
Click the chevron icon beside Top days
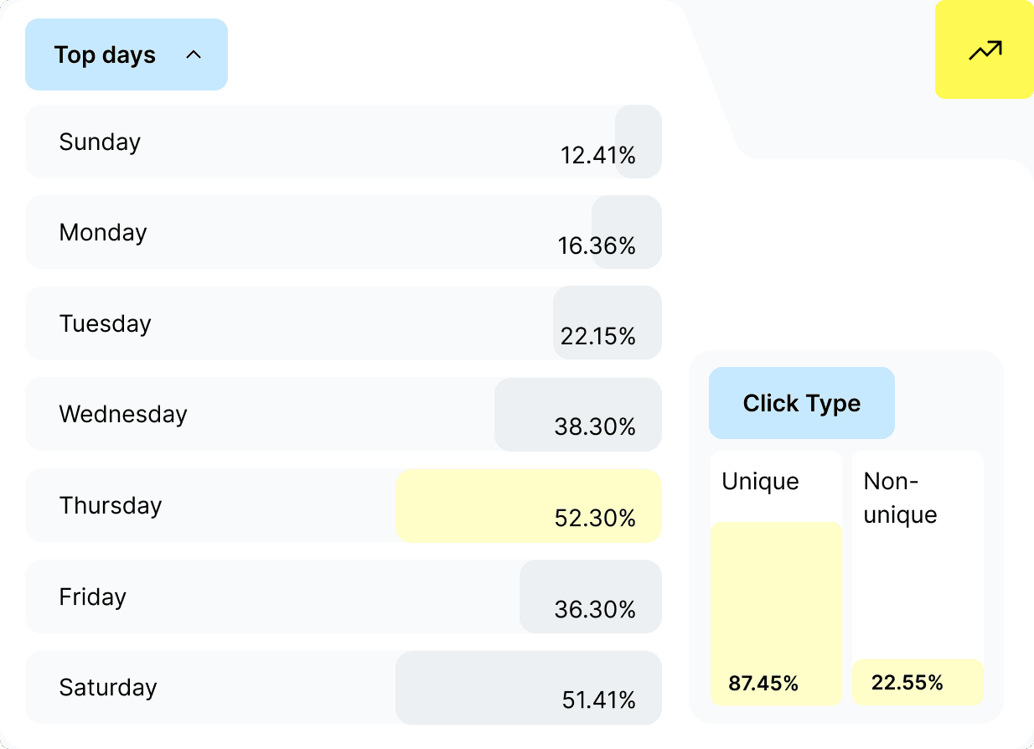tap(194, 54)
